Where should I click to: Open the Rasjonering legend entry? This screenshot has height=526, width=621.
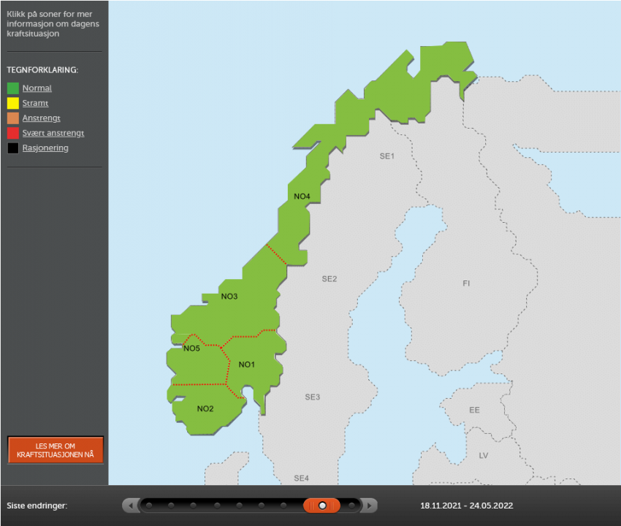(45, 148)
